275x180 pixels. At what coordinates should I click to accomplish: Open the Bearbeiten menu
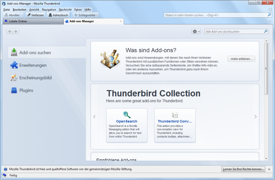point(20,10)
